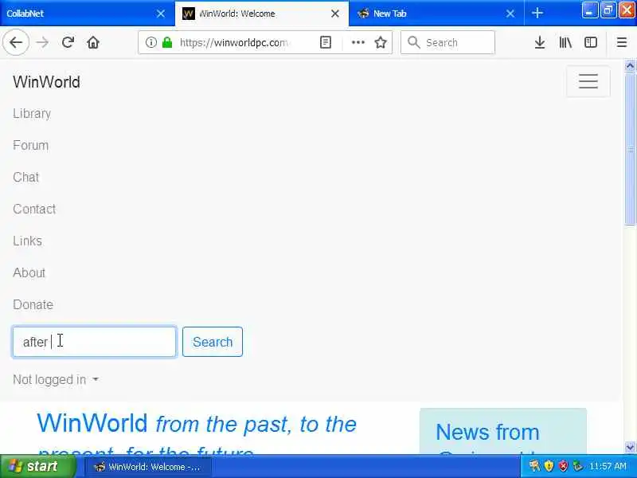Toggle reader view in the address bar

(326, 42)
